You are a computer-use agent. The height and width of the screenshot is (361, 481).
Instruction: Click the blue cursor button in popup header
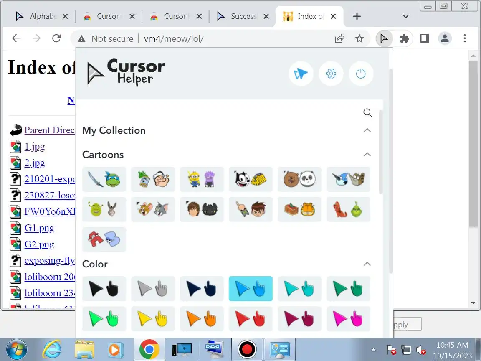pyautogui.click(x=301, y=74)
